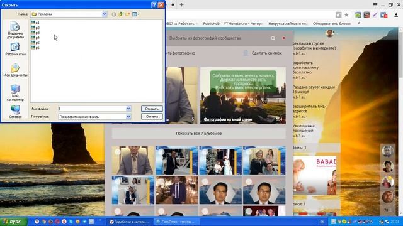
Task: Open Мои документы in the places bar
Action: click(x=15, y=70)
